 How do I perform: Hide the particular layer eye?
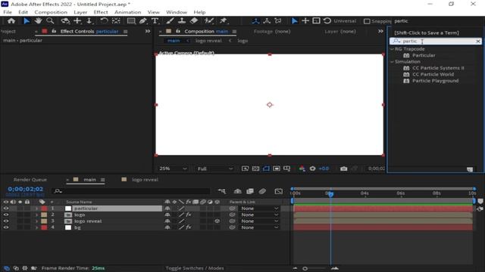click(x=6, y=209)
